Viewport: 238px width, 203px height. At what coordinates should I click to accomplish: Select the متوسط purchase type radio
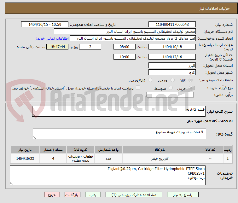click(171, 88)
